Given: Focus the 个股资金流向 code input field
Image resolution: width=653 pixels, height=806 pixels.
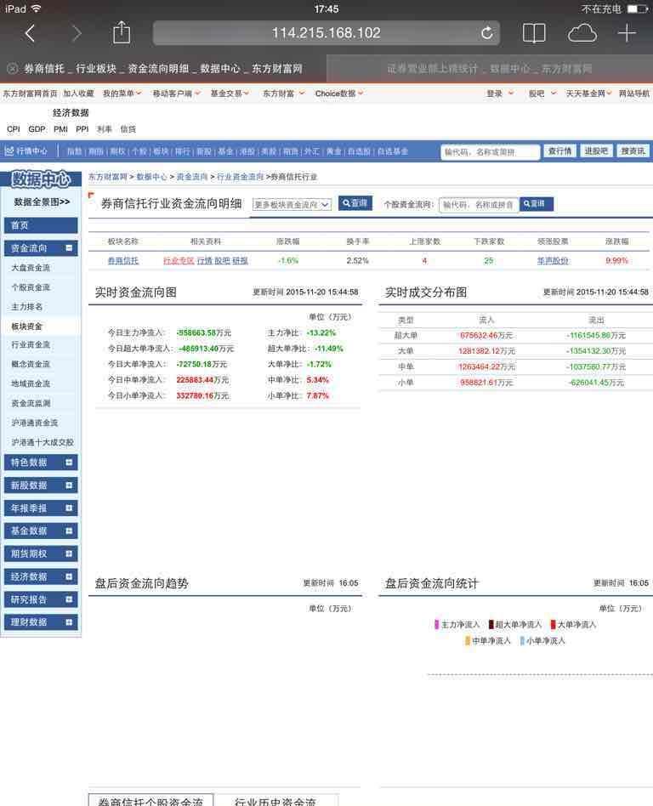Looking at the screenshot, I should pyautogui.click(x=479, y=205).
